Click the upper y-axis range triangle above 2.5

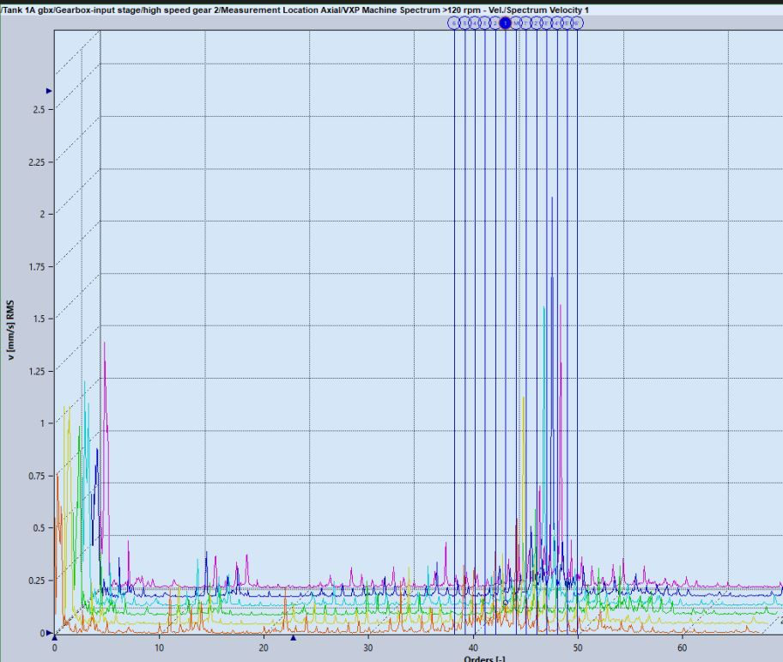click(49, 91)
